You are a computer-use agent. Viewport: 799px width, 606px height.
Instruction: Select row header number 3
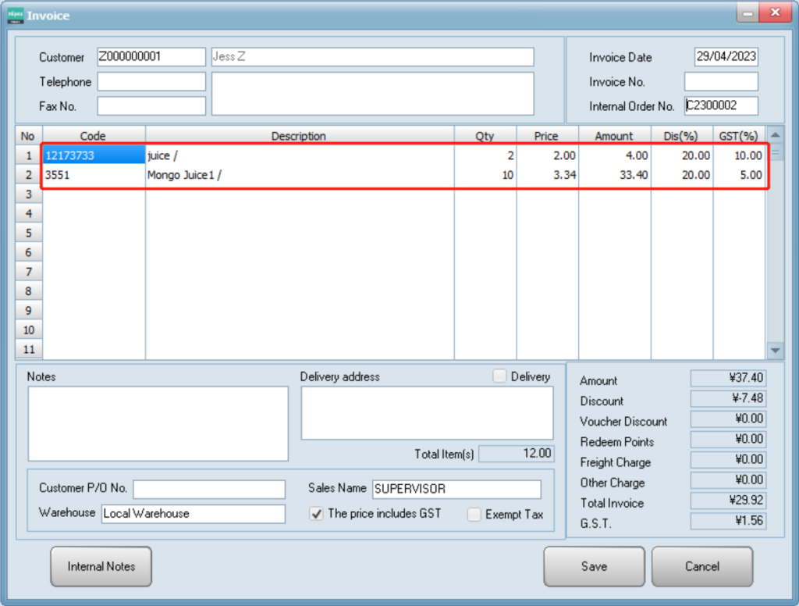(29, 194)
